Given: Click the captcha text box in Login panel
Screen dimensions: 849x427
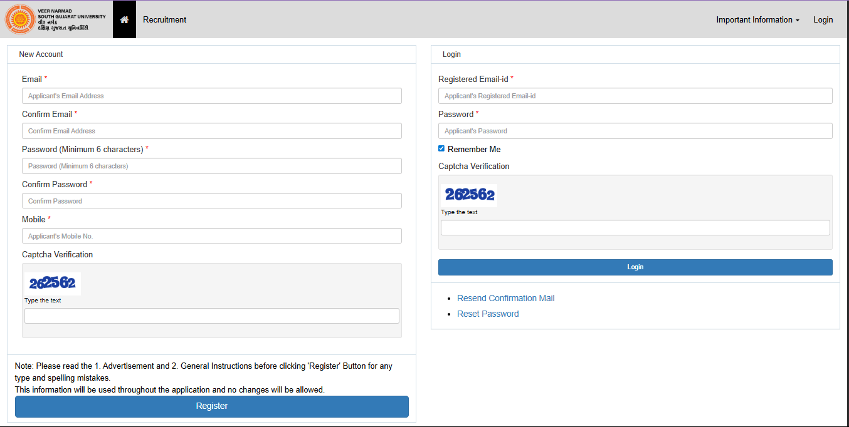Looking at the screenshot, I should coord(635,227).
